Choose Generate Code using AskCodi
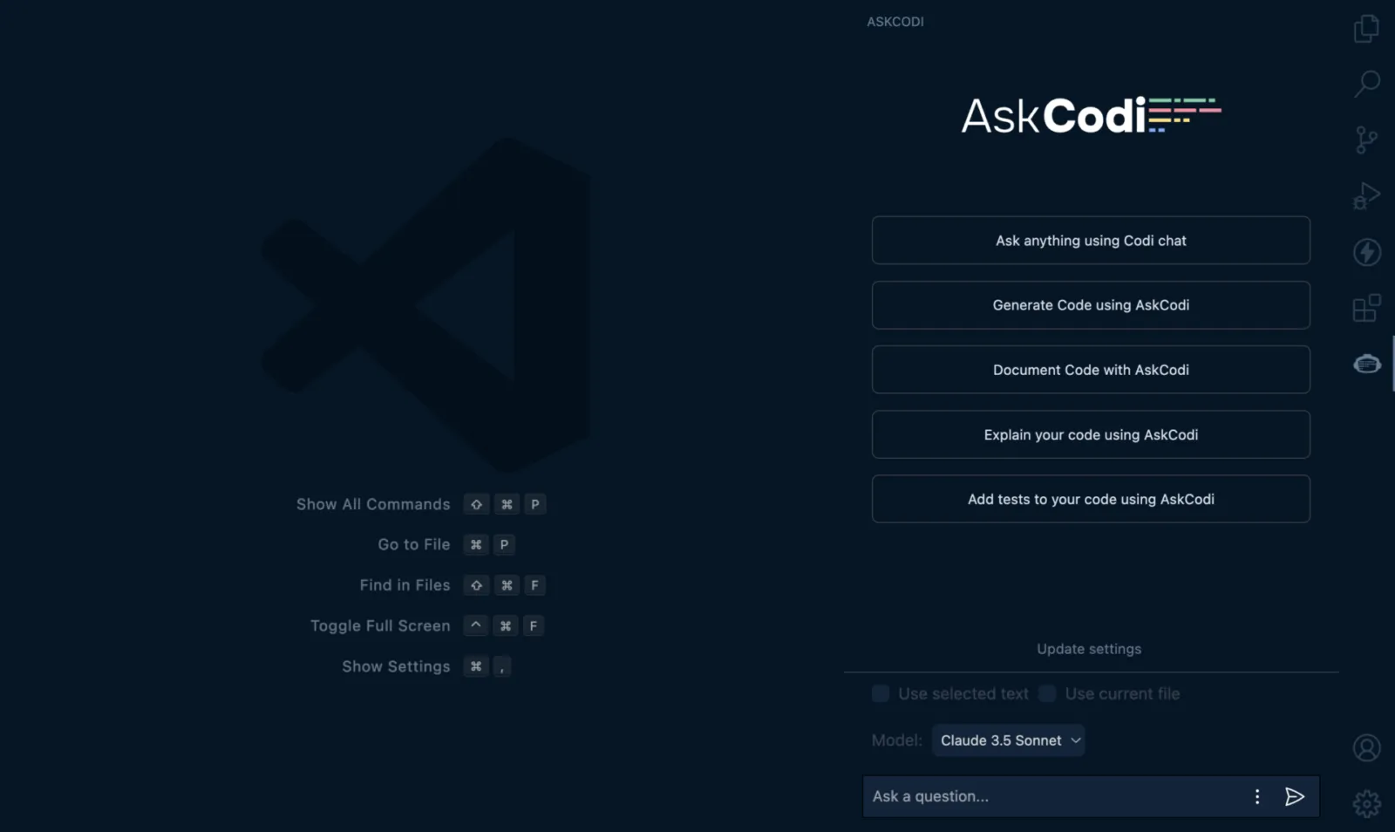1395x832 pixels. tap(1091, 305)
